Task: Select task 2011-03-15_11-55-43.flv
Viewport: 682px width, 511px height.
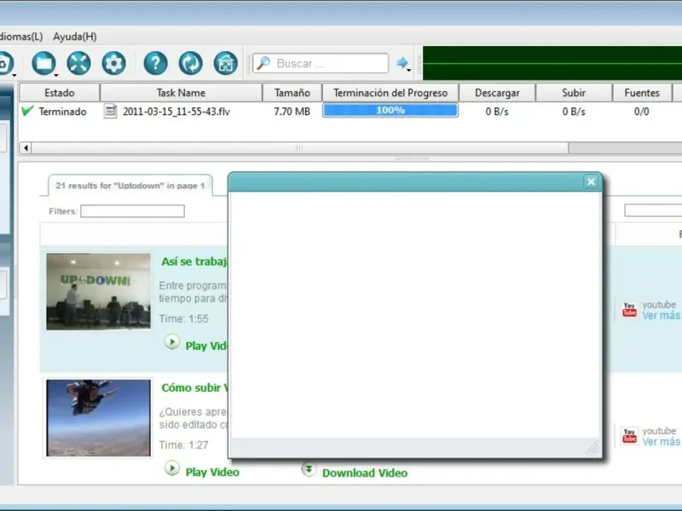Action: click(176, 112)
